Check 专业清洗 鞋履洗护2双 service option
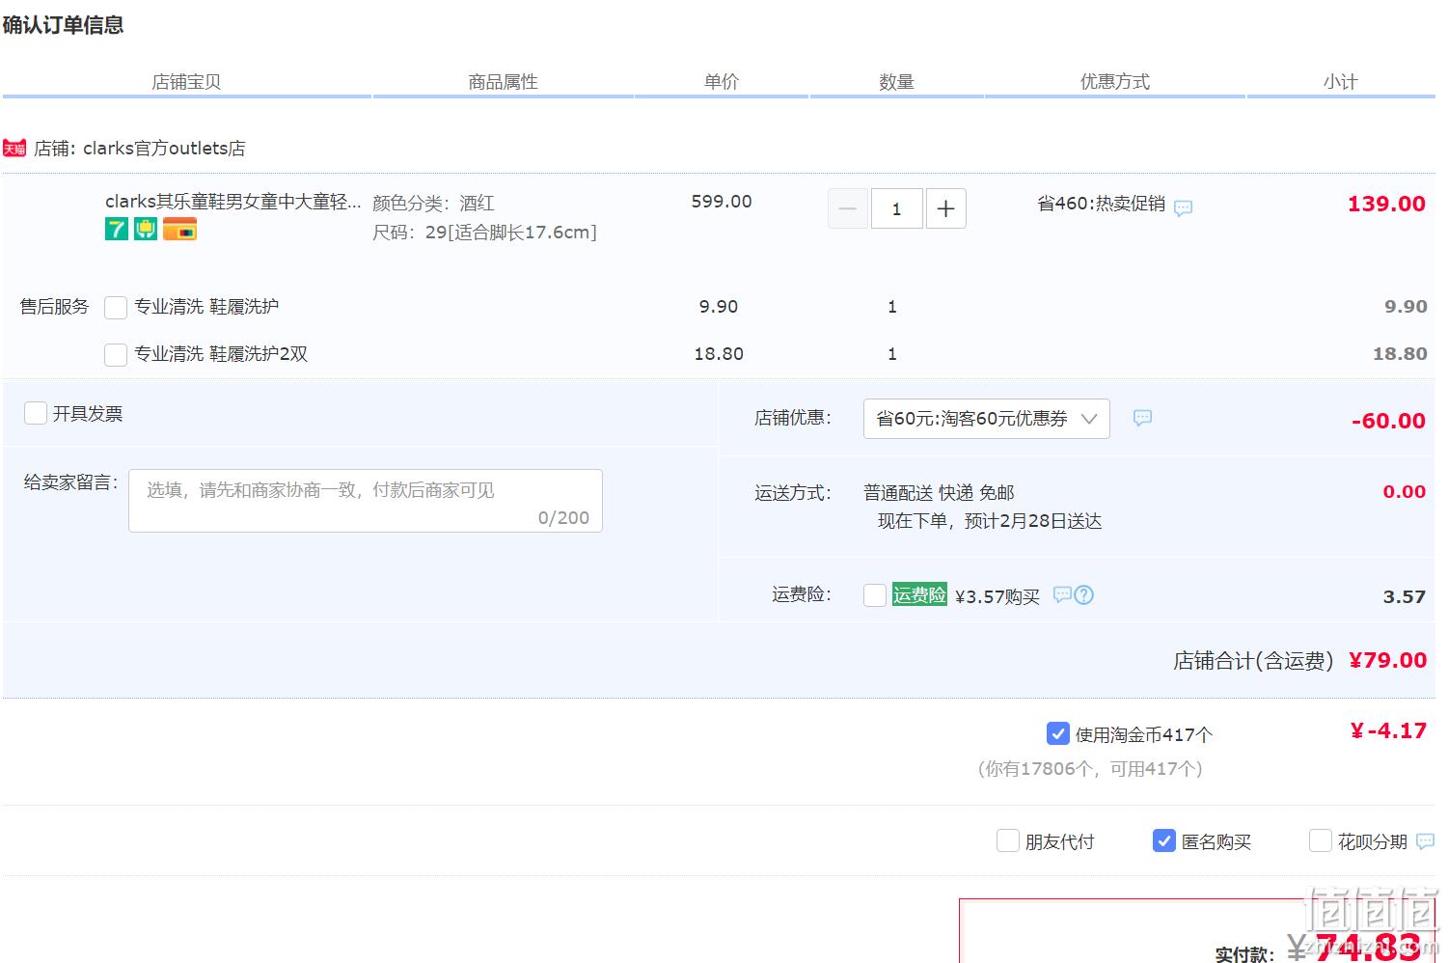Image resolution: width=1448 pixels, height=963 pixels. point(116,354)
